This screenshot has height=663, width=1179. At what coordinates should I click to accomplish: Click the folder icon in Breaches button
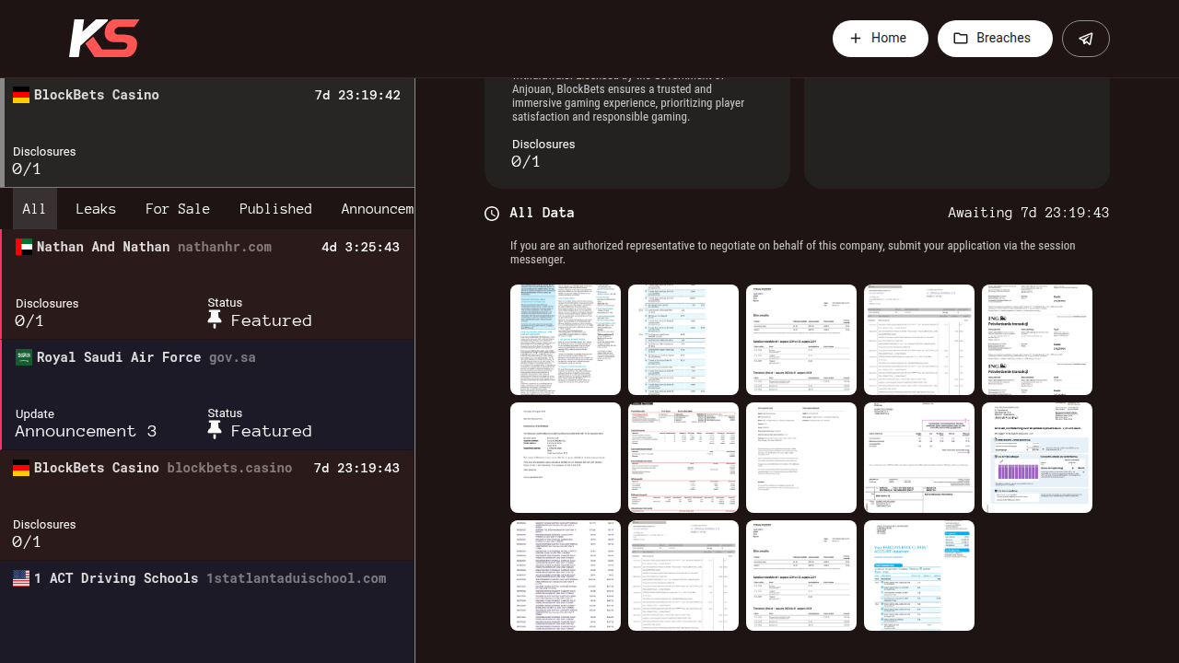coord(961,39)
